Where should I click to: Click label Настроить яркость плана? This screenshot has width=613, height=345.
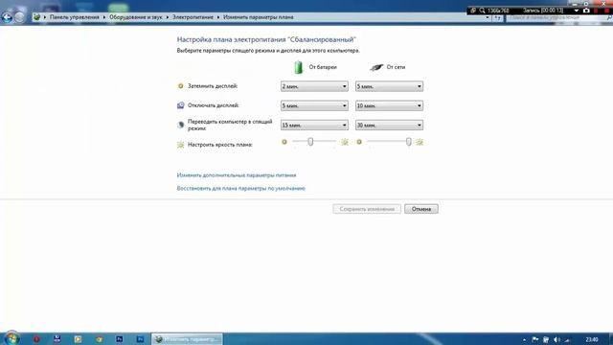(220, 145)
